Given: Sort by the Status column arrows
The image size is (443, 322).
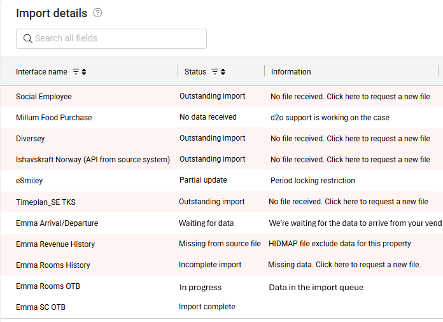Looking at the screenshot, I should point(223,72).
